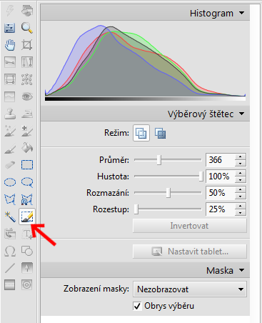Select the collinearity lines tool
This screenshot has width=262, height=323.
[x=27, y=62]
